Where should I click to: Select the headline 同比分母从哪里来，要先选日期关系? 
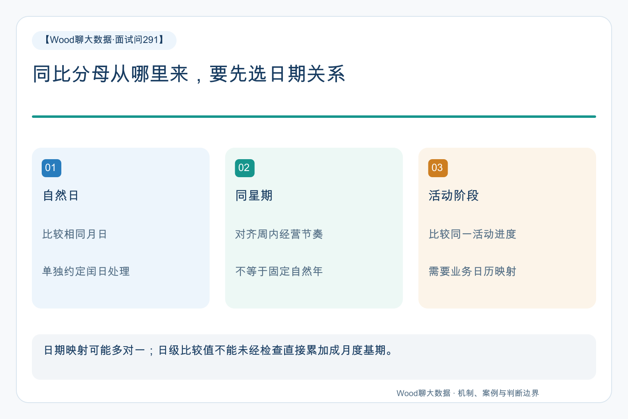click(189, 74)
